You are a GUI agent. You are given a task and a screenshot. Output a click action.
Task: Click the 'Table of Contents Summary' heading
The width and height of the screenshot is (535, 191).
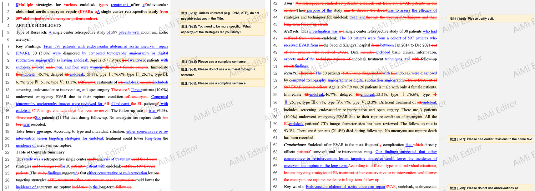click(x=40, y=152)
